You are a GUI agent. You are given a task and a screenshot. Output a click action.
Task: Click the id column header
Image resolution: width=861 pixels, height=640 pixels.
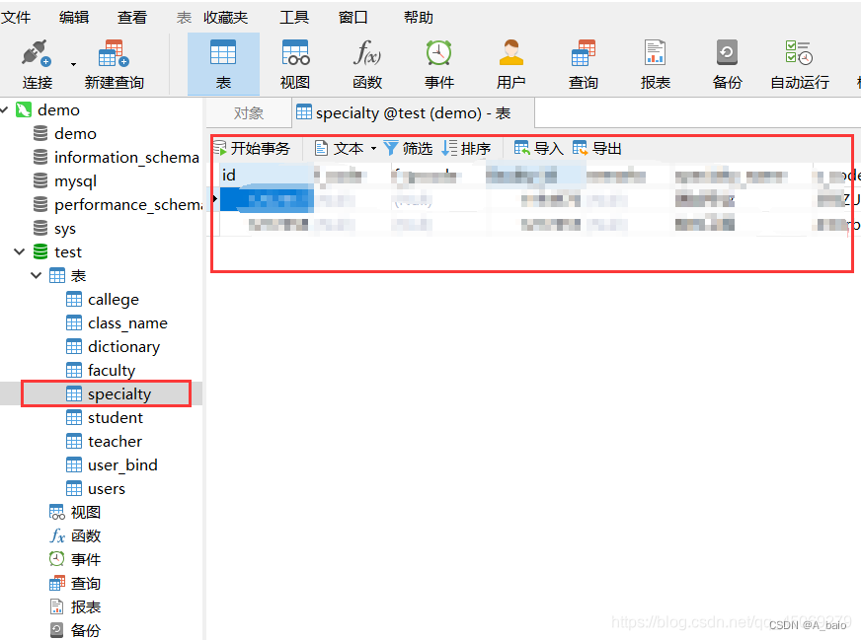(x=267, y=176)
